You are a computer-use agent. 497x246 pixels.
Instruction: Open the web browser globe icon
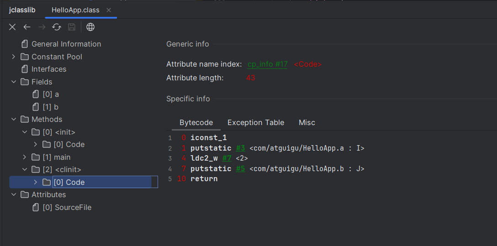(90, 27)
